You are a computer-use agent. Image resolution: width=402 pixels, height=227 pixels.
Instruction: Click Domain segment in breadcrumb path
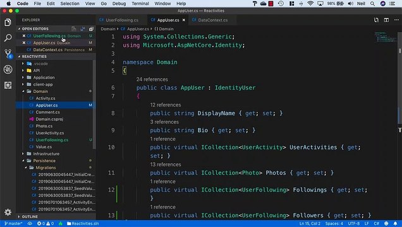point(107,29)
